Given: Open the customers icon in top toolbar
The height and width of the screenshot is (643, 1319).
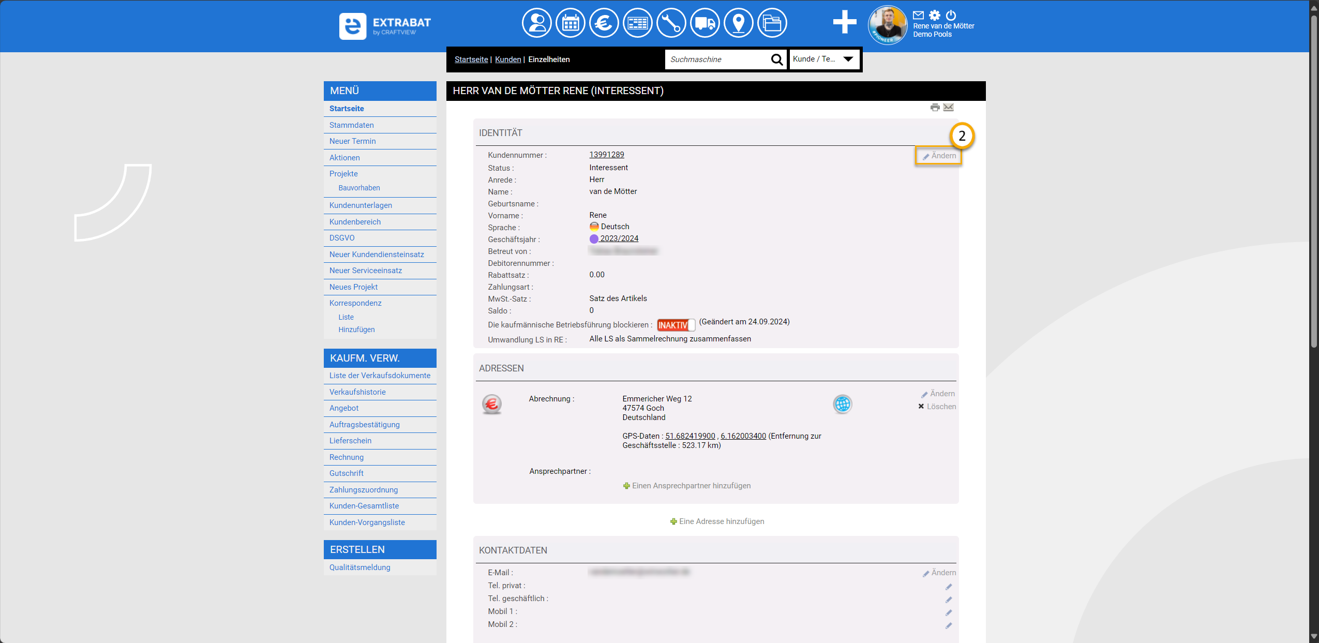Looking at the screenshot, I should coord(536,23).
